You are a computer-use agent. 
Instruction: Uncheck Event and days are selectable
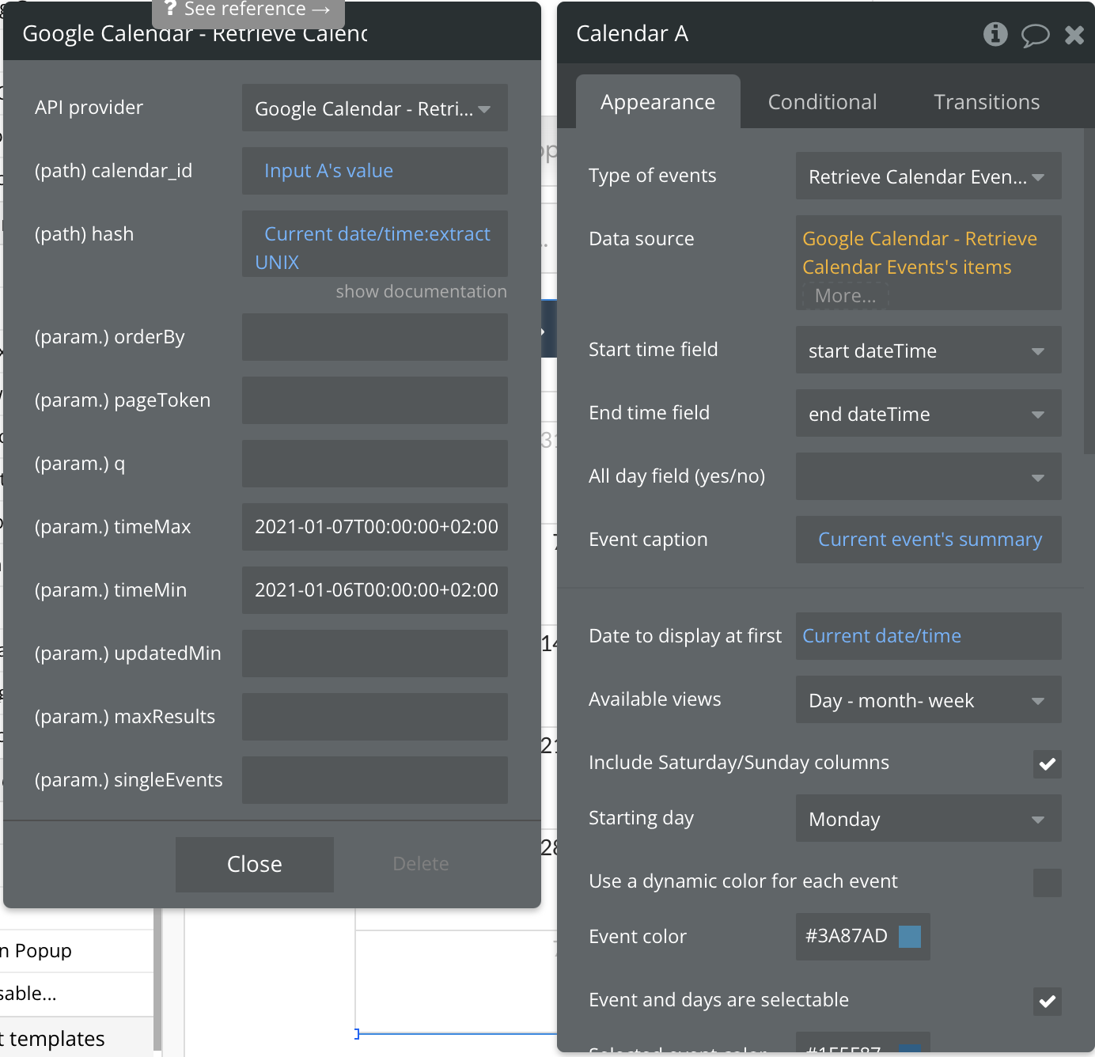1047,1002
